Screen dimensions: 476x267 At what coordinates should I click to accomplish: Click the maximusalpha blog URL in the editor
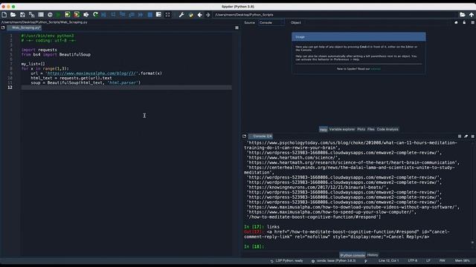pos(92,73)
